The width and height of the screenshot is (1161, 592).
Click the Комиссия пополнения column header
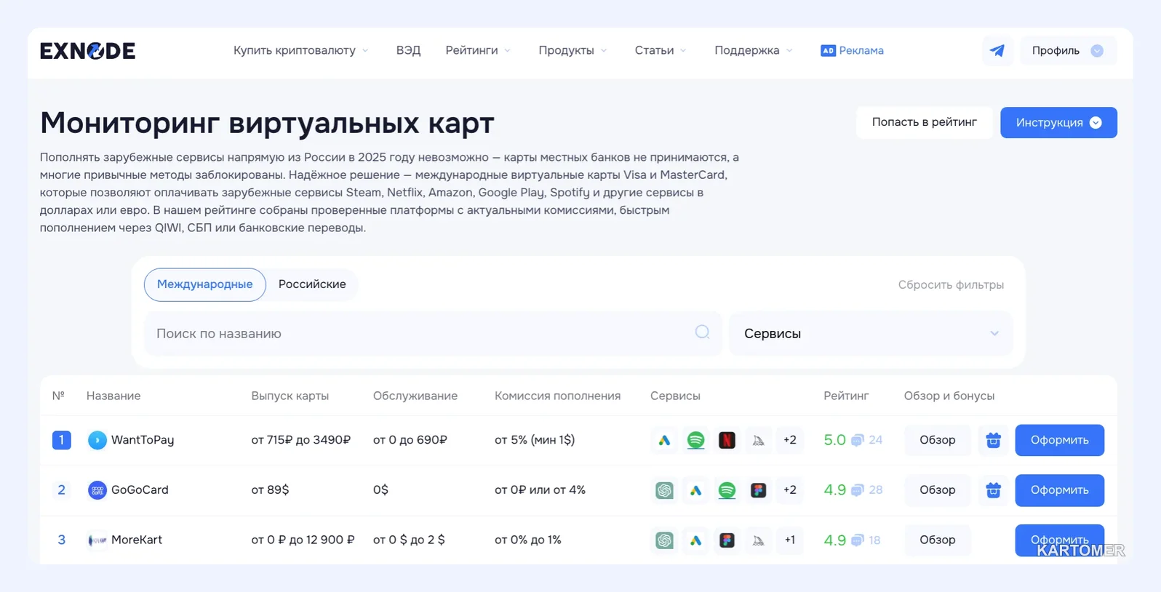pos(557,396)
